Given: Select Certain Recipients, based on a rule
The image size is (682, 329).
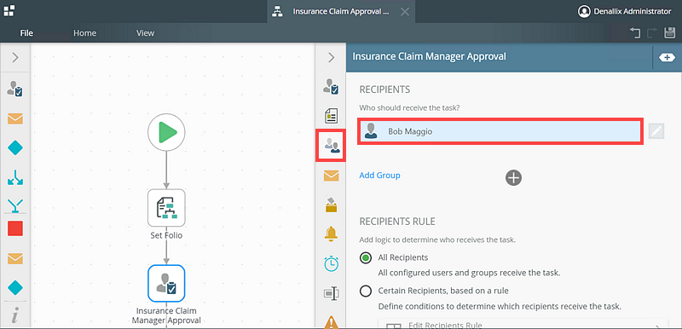Looking at the screenshot, I should pyautogui.click(x=366, y=291).
